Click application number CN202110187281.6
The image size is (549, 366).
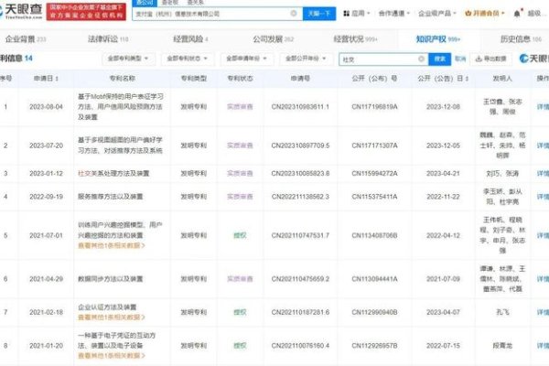(300, 312)
